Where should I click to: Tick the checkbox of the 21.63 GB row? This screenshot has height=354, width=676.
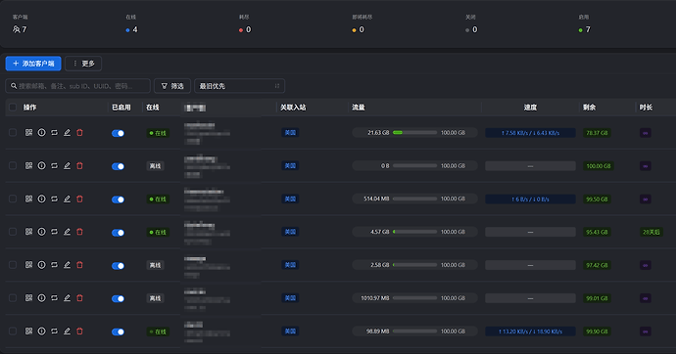tap(13, 132)
